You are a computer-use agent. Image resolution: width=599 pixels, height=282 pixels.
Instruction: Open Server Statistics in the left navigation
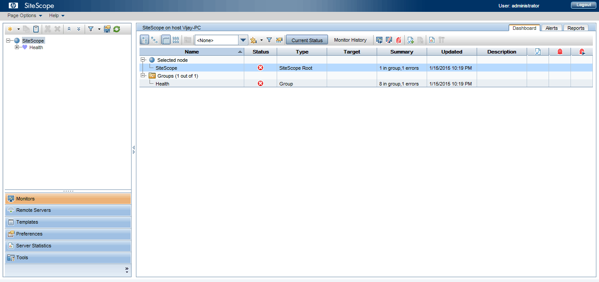click(68, 246)
